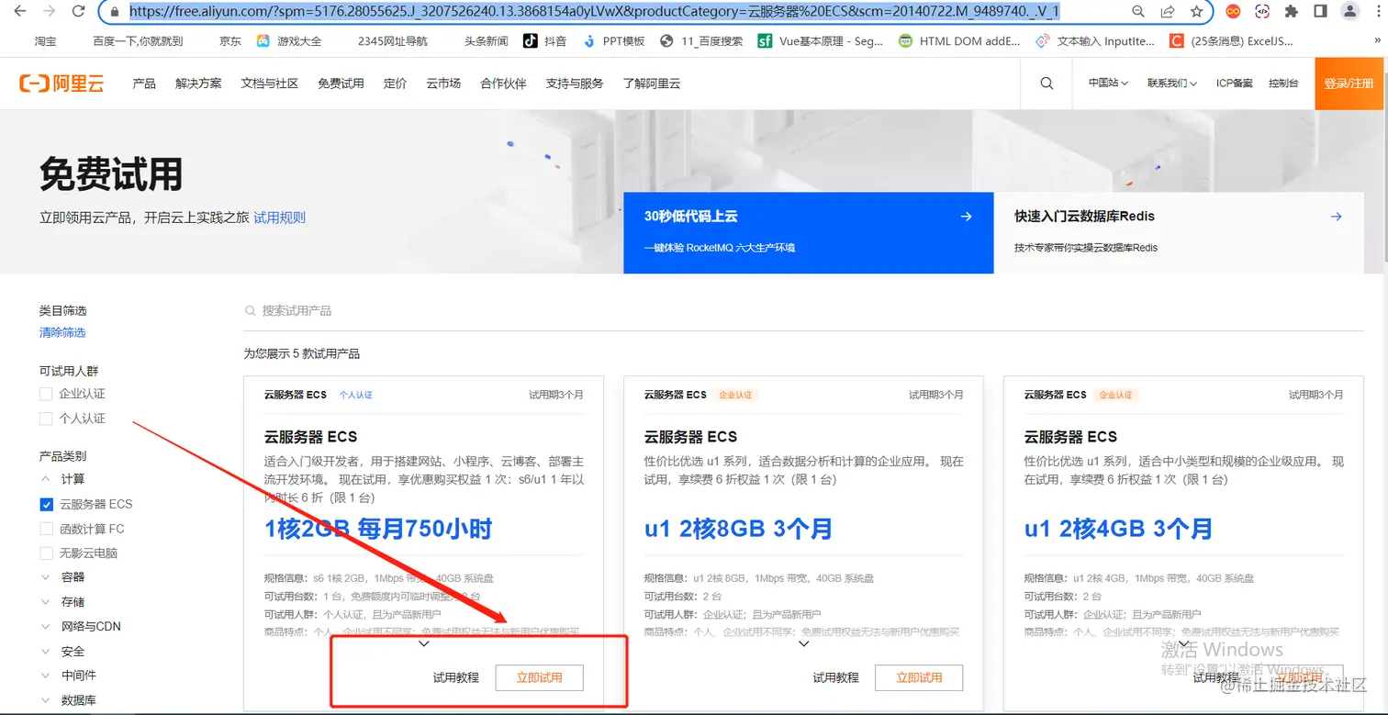The height and width of the screenshot is (715, 1388).
Task: Go back with the browser back arrow
Action: [x=19, y=12]
